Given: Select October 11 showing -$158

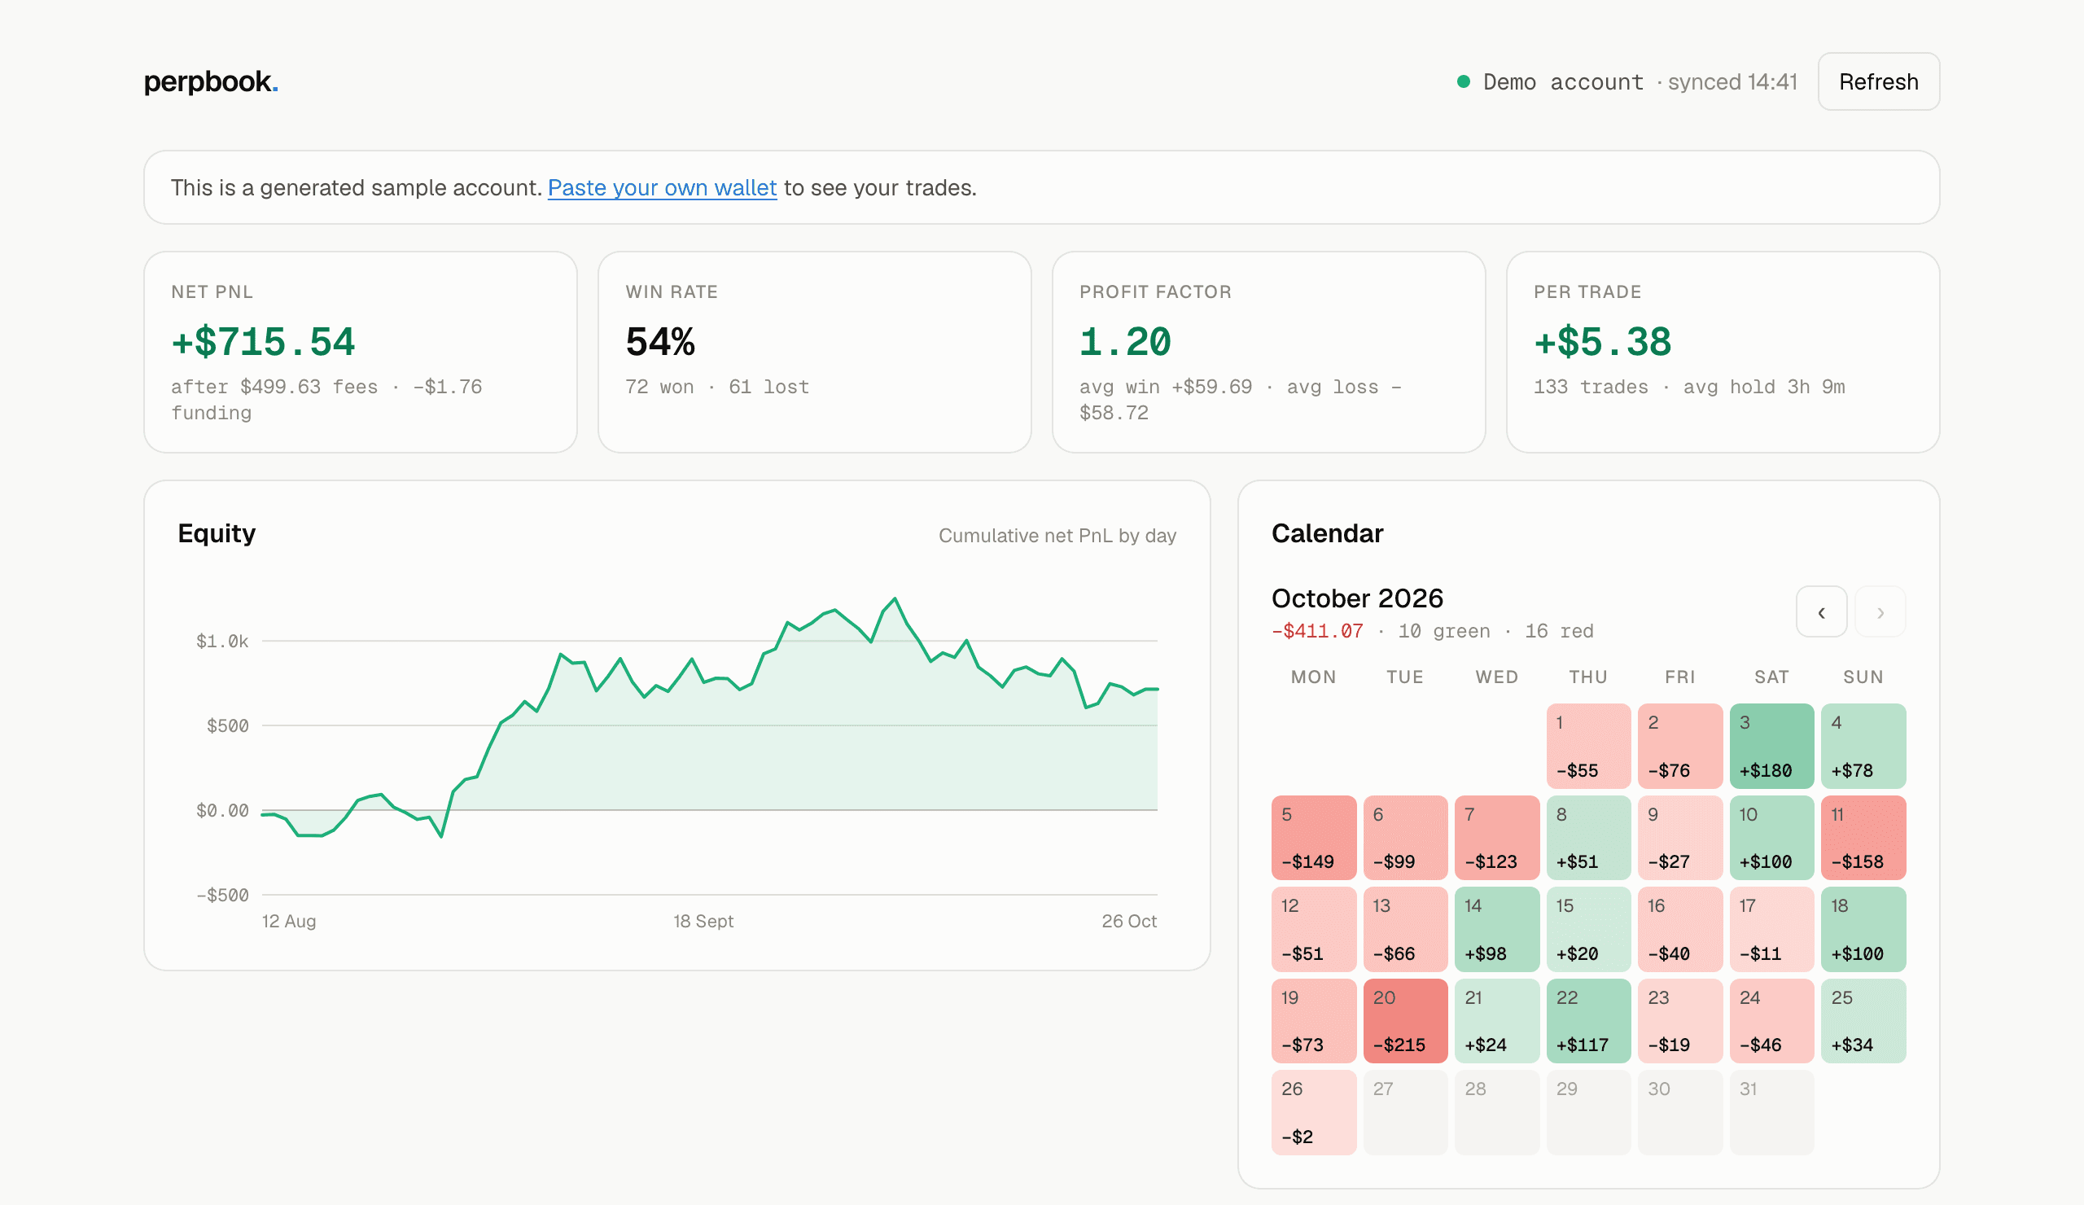Looking at the screenshot, I should coord(1863,838).
